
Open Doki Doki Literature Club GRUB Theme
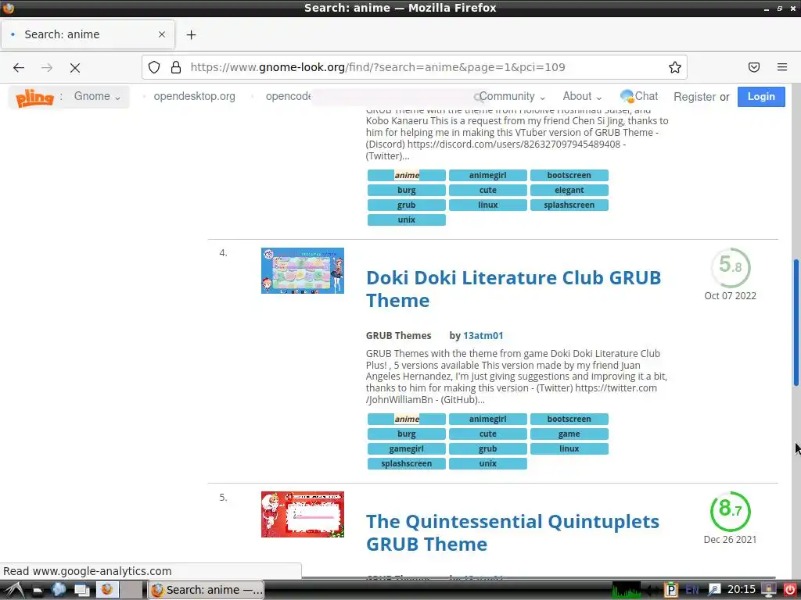point(513,289)
